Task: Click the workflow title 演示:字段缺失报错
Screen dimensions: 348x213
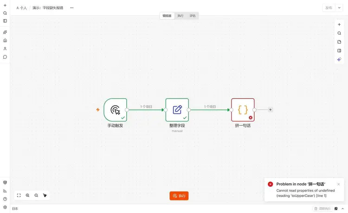Action: coord(48,8)
